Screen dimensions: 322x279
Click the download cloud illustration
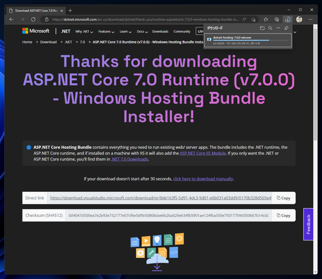pos(157,252)
